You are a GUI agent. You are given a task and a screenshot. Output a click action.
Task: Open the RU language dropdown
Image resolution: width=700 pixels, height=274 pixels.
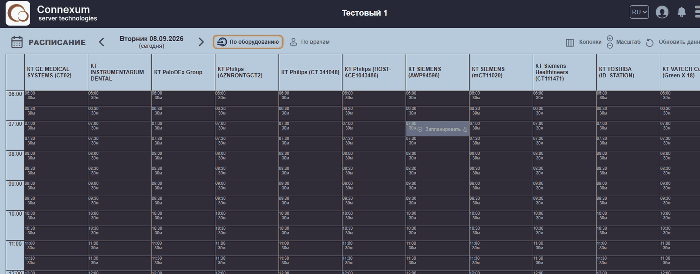639,12
